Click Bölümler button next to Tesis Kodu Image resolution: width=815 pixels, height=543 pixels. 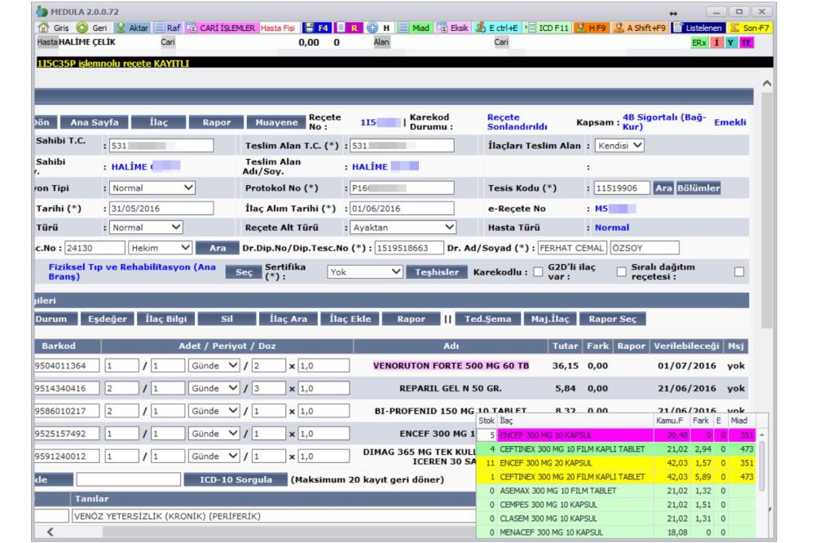[698, 188]
